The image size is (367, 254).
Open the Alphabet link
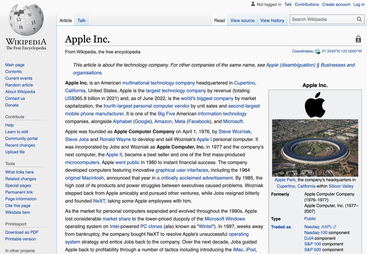pyautogui.click(x=122, y=121)
